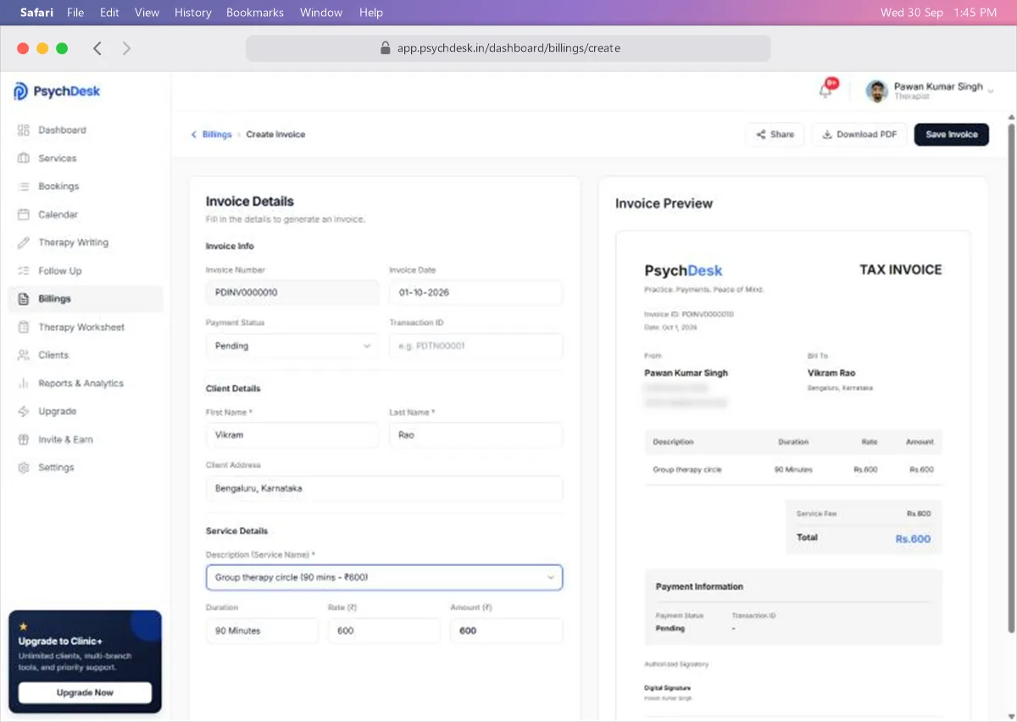
Task: Click the Billings breadcrumb link
Action: 217,135
